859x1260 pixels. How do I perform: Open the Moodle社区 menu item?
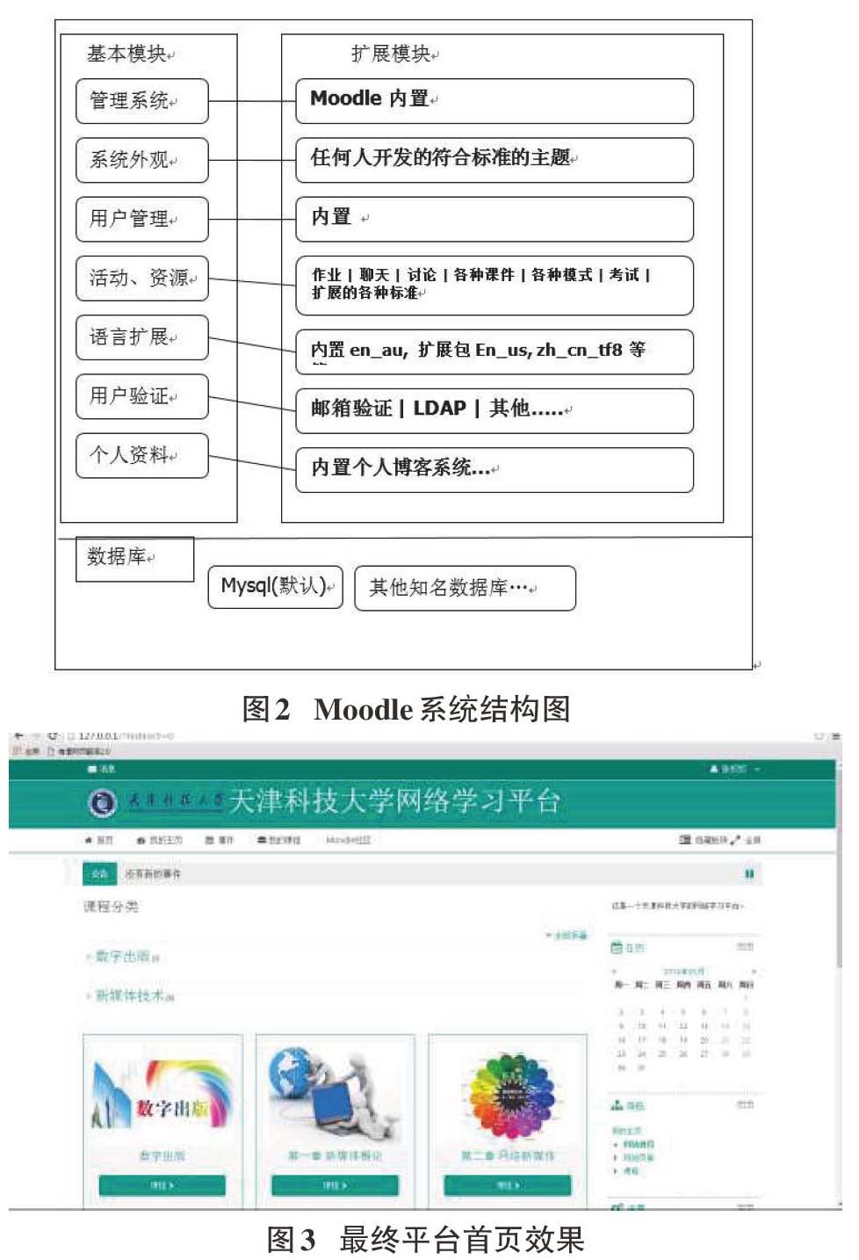[348, 840]
